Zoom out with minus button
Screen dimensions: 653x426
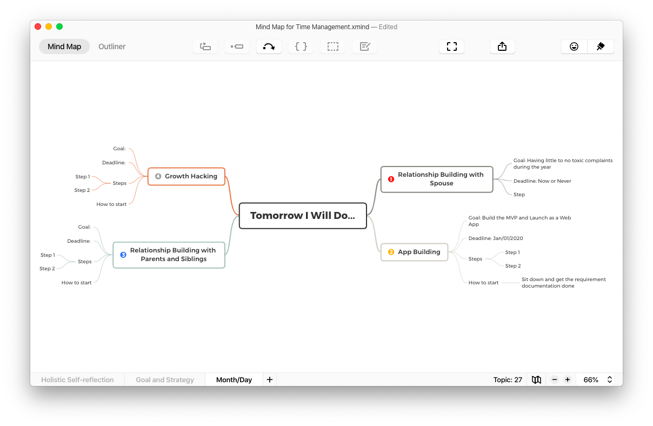[x=555, y=380]
